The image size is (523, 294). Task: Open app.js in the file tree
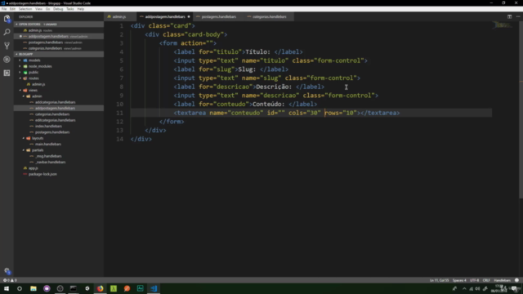pos(33,168)
